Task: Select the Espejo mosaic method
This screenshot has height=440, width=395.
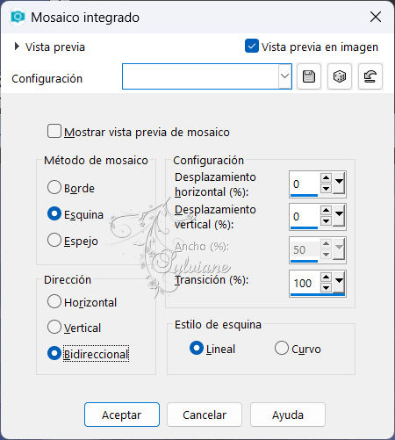Action: [54, 240]
